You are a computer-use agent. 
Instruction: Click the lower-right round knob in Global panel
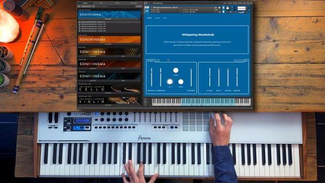pyautogui.click(x=181, y=82)
